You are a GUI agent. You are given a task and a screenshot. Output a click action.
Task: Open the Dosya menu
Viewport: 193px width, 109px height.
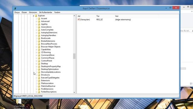(17, 12)
